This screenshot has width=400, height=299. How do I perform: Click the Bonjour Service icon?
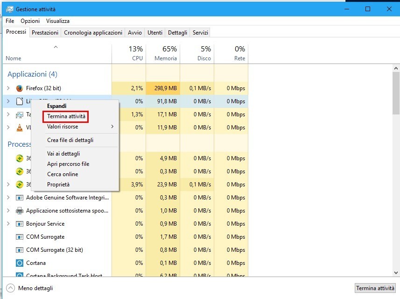(x=20, y=224)
